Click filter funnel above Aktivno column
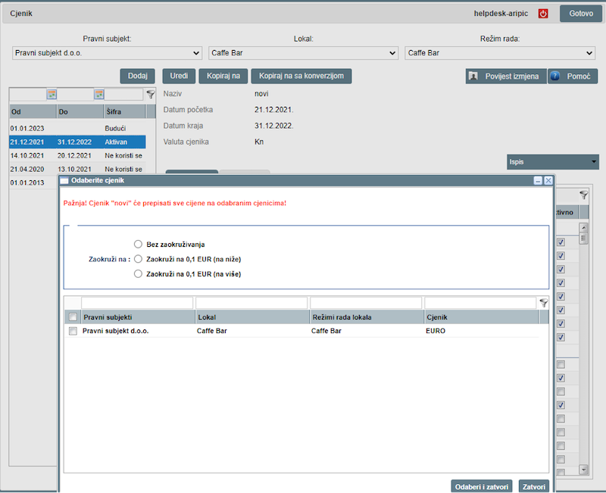Image resolution: width=606 pixels, height=493 pixels. coord(583,195)
